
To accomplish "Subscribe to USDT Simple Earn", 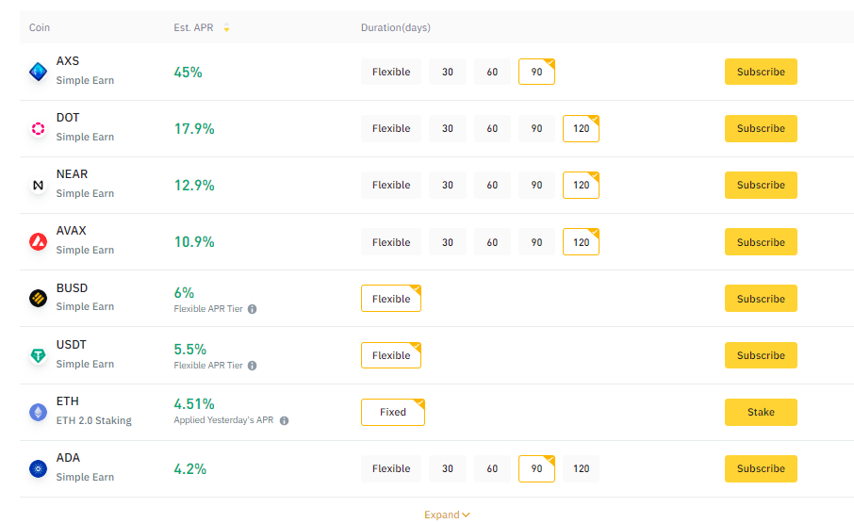I will click(x=761, y=355).
